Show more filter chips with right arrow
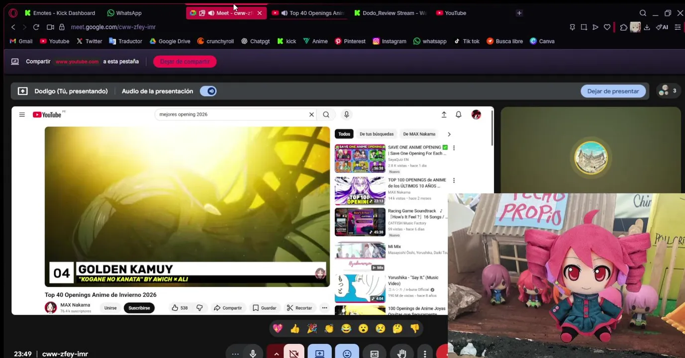The height and width of the screenshot is (358, 685). (x=449, y=134)
